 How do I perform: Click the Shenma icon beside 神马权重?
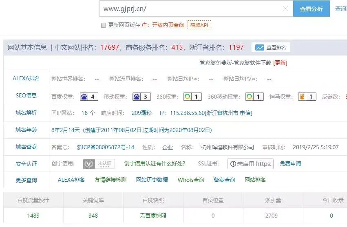click(302, 97)
